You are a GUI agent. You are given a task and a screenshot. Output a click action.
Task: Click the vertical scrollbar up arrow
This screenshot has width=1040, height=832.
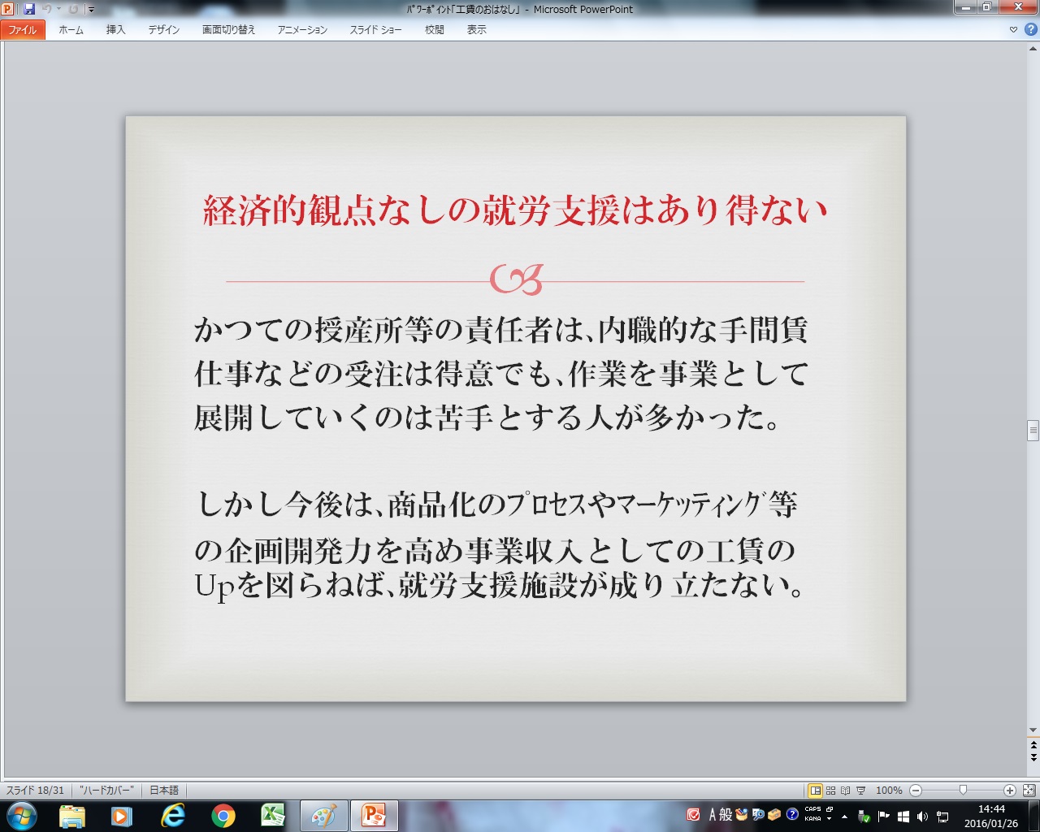(1033, 50)
